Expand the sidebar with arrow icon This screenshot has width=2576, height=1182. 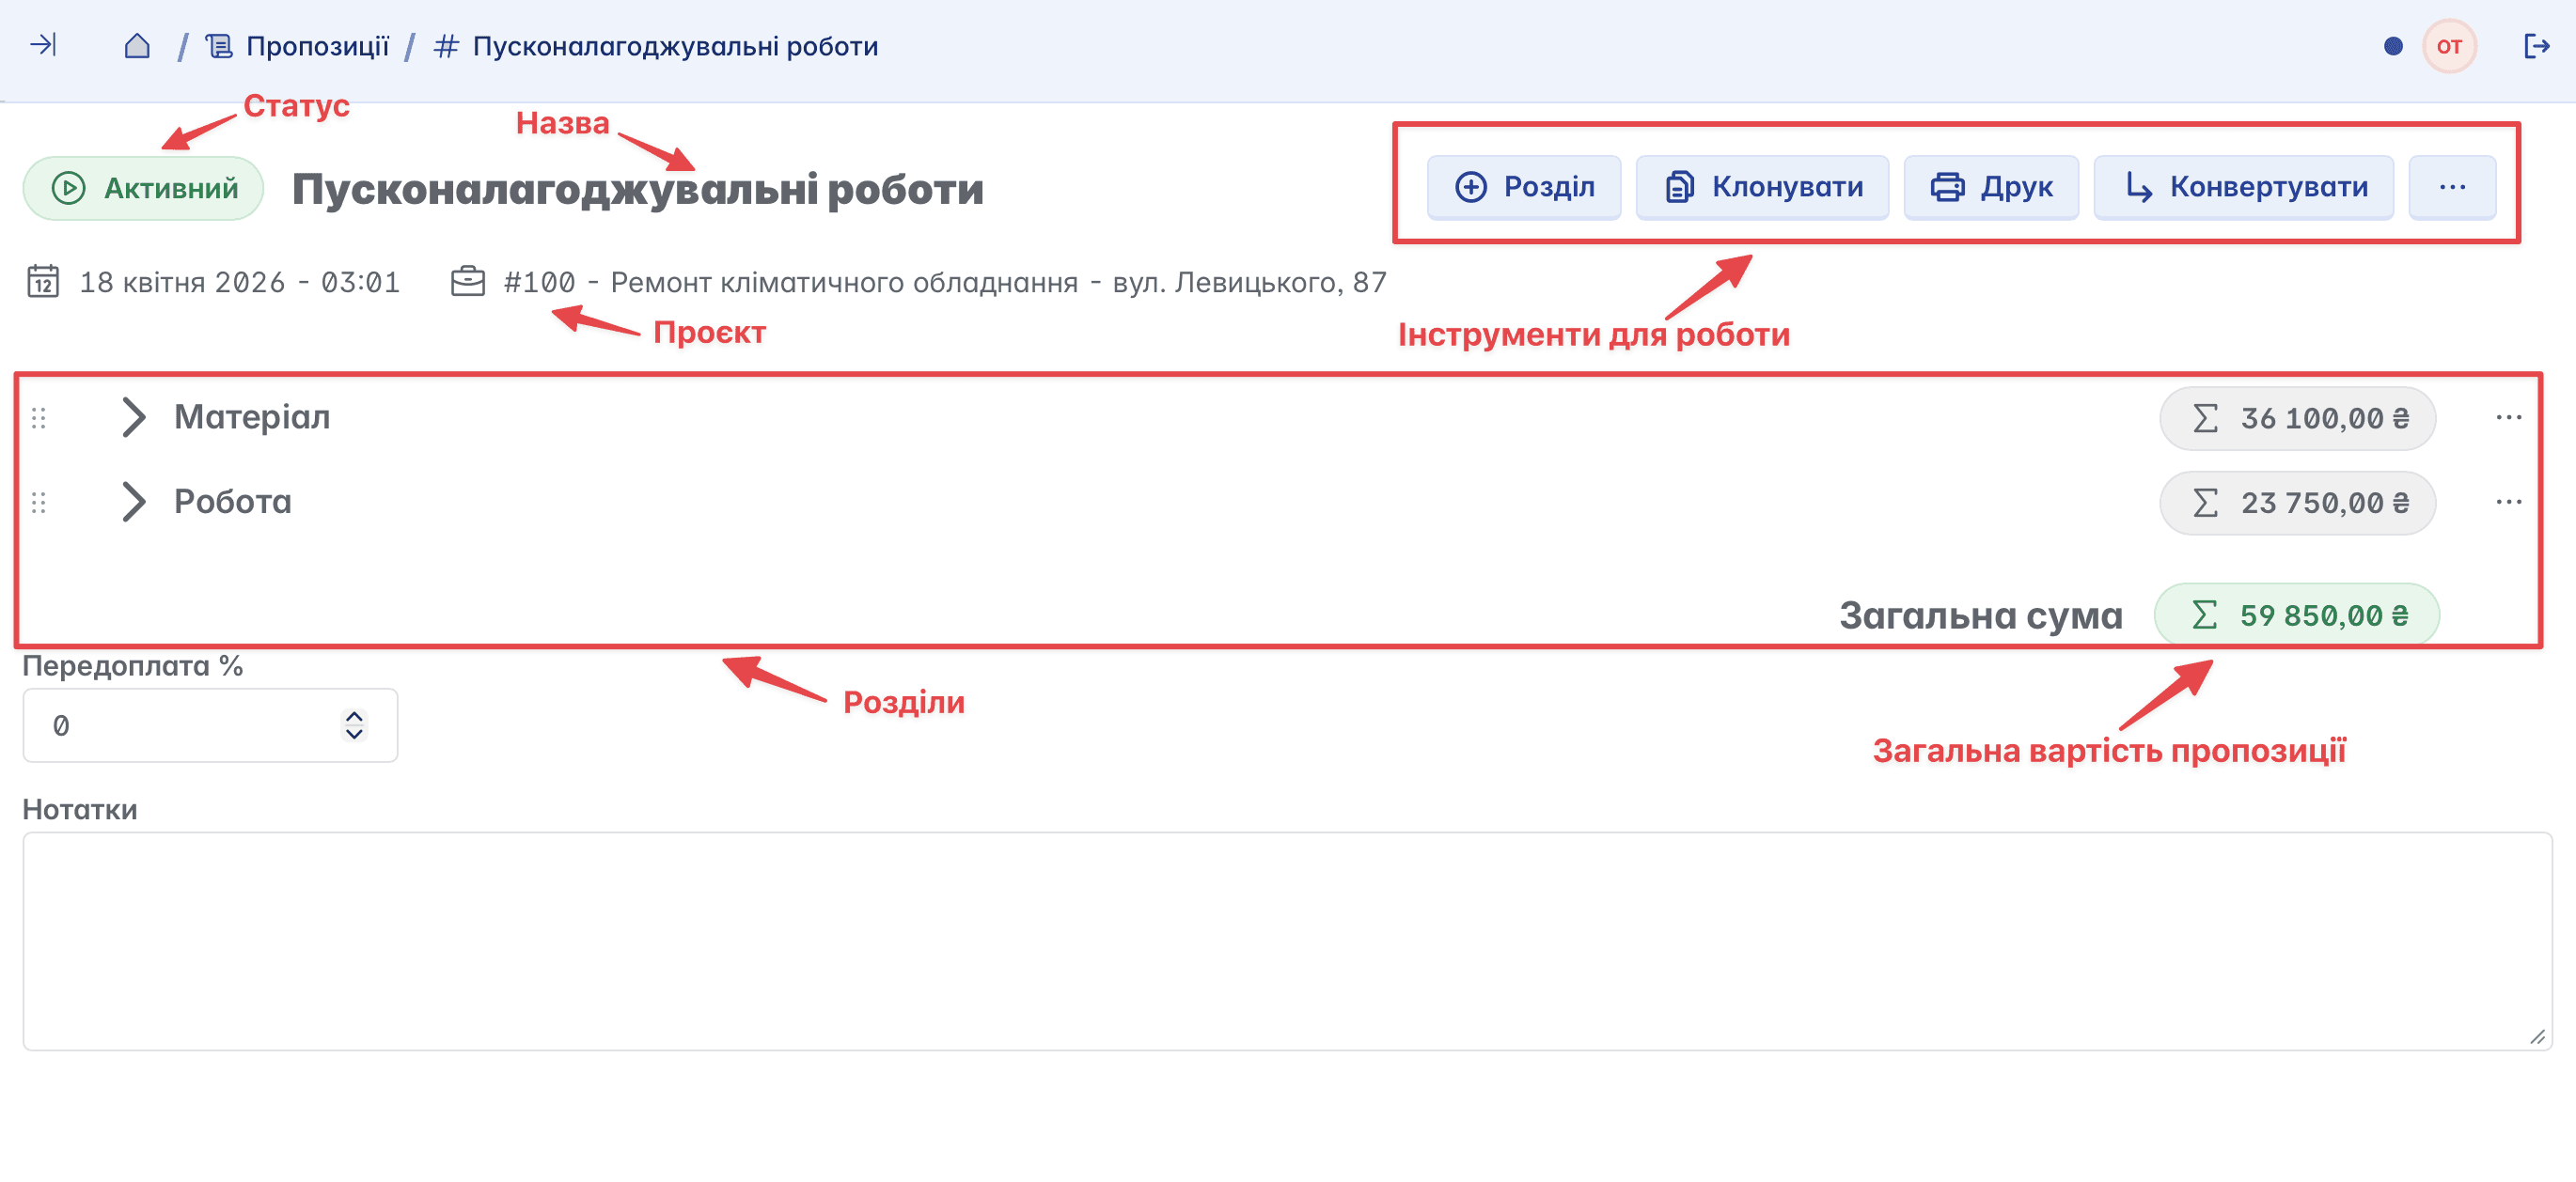pyautogui.click(x=43, y=45)
